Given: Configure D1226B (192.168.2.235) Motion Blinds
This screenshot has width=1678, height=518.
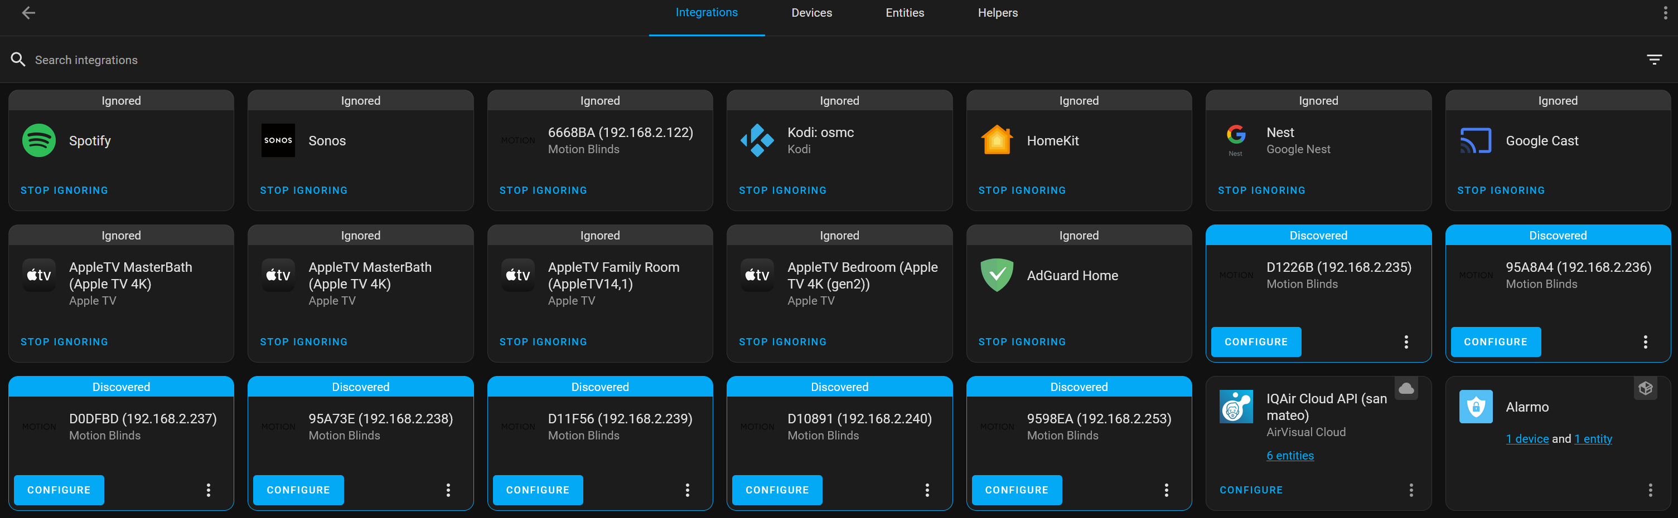Looking at the screenshot, I should 1256,343.
